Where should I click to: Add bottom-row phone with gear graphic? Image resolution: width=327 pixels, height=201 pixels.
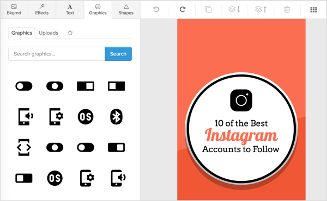(87, 178)
